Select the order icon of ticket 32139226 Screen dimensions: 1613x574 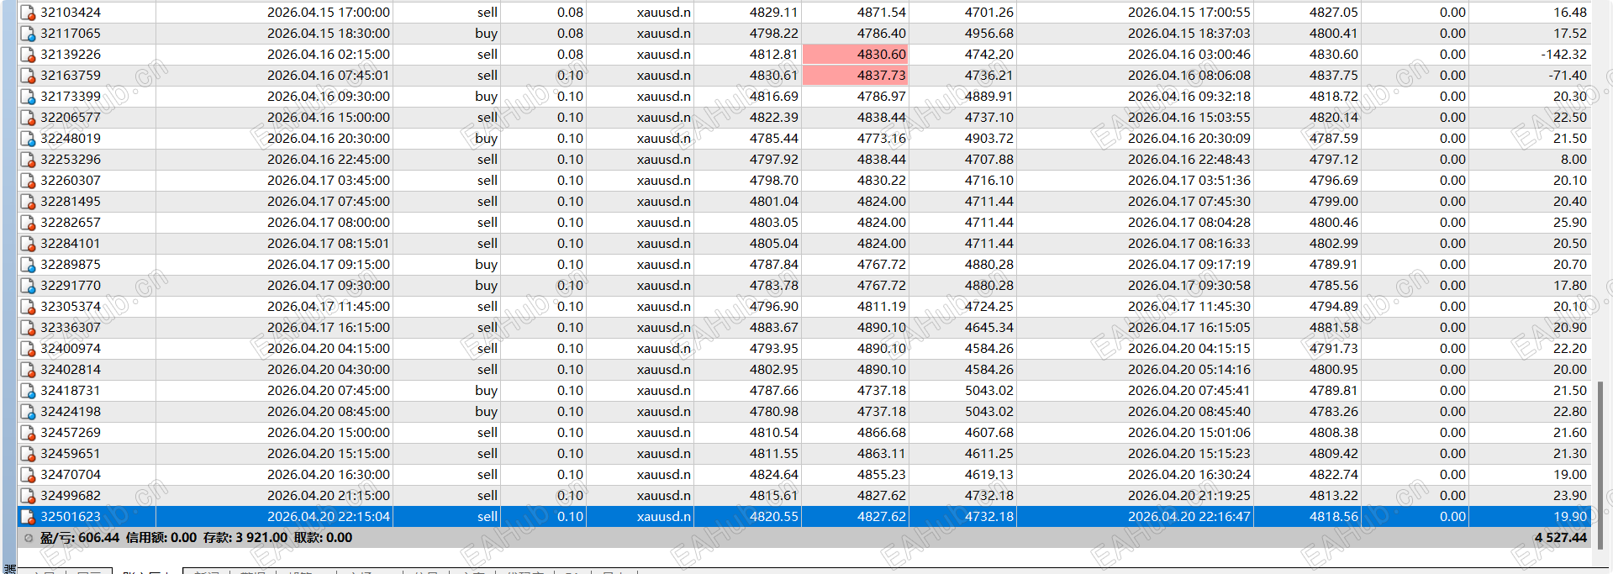point(28,55)
